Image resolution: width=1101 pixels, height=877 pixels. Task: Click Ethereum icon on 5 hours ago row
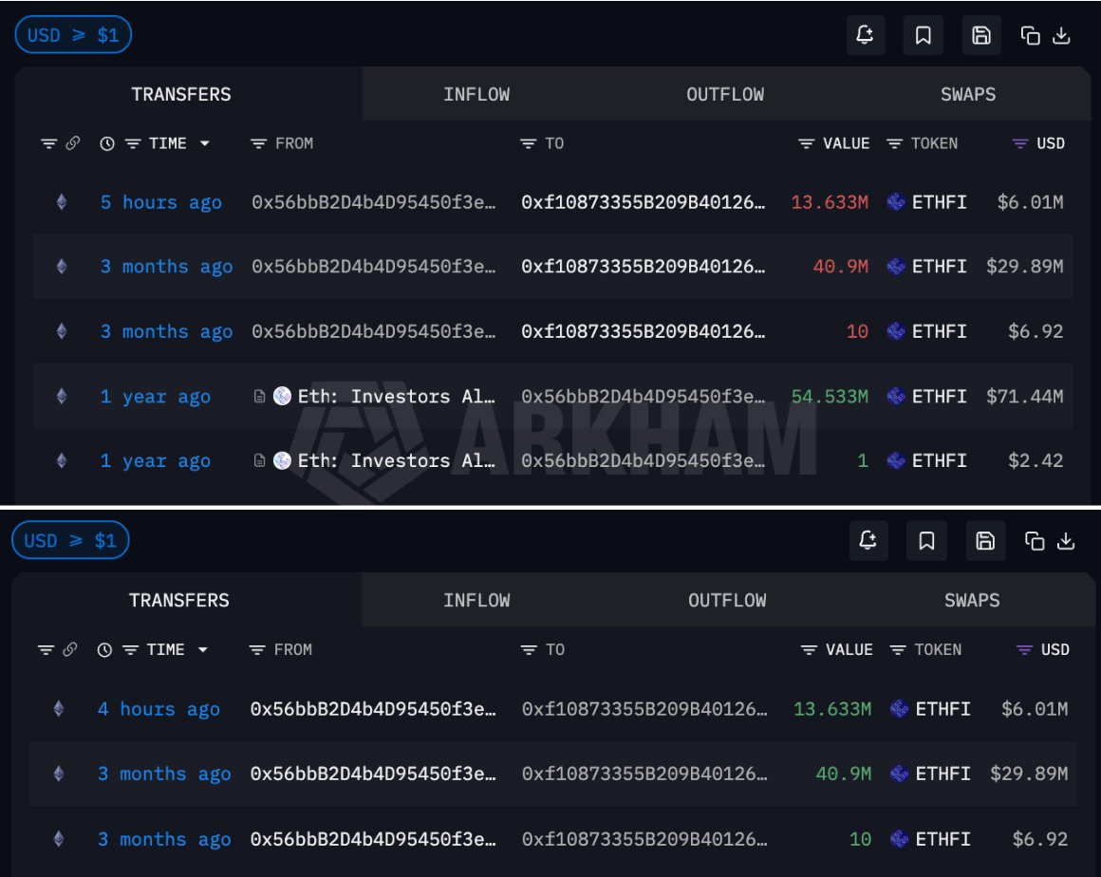click(62, 202)
